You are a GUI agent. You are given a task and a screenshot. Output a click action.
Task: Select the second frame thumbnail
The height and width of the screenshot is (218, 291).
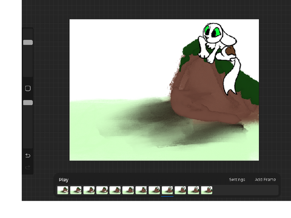pos(76,190)
